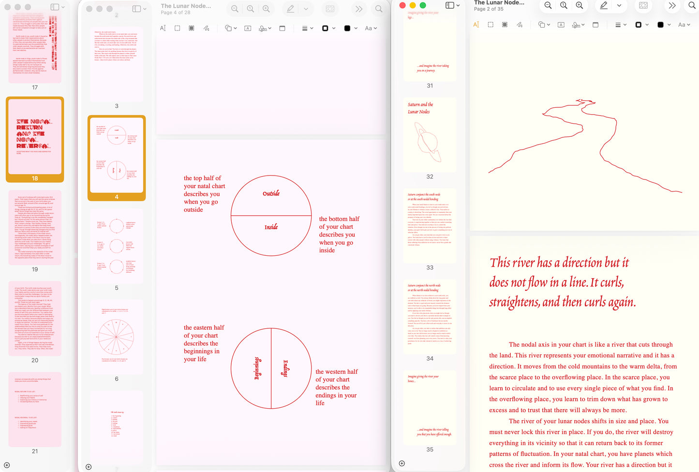Image resolution: width=699 pixels, height=472 pixels.
Task: Open Saturn and the Lunar Nodes page 32 thumbnail
Action: point(430,134)
